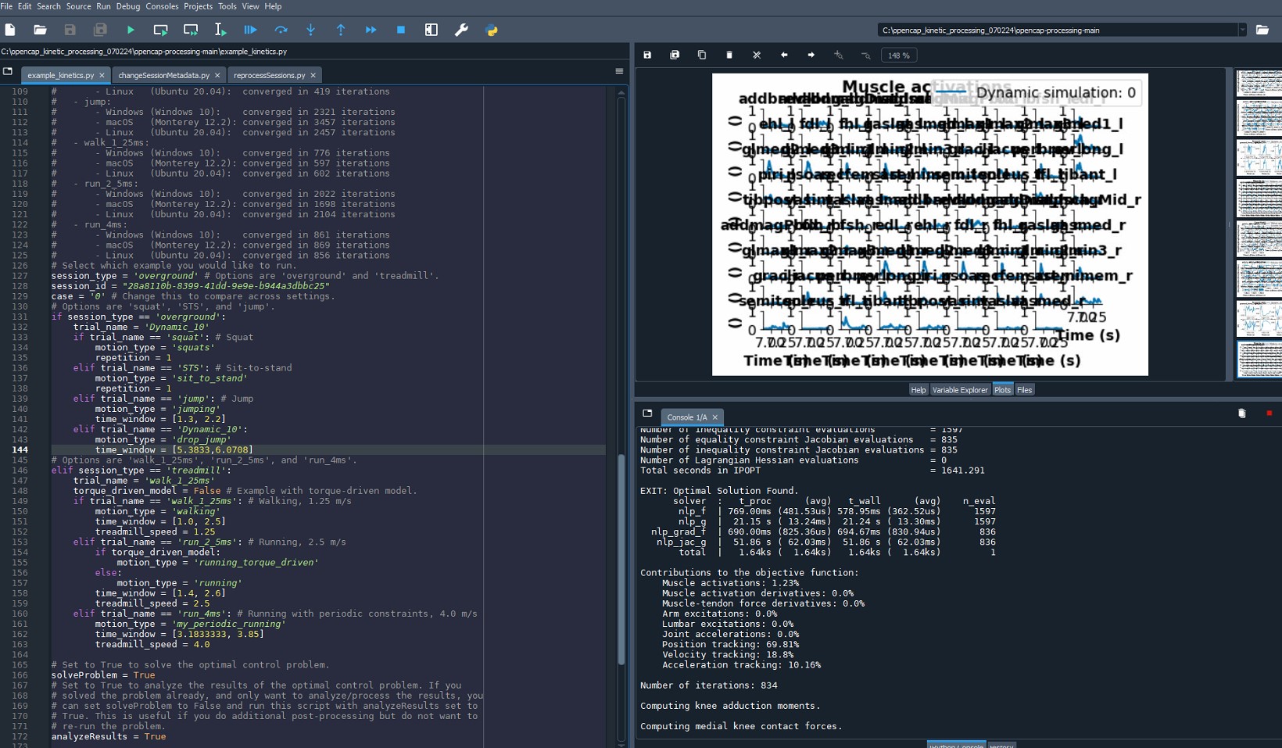
Task: Open Debug menu
Action: [128, 6]
